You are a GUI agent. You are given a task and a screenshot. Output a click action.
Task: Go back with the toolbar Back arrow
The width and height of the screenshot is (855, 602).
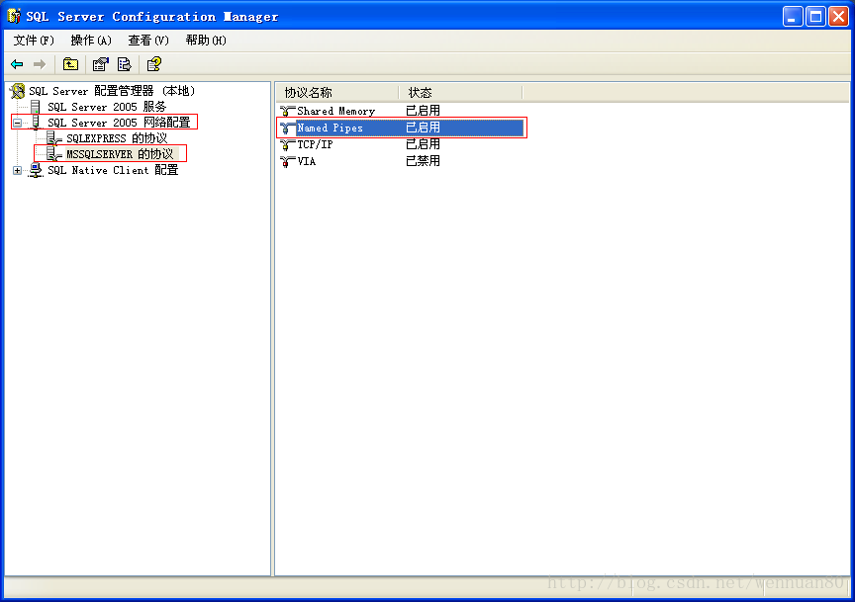[x=17, y=64]
